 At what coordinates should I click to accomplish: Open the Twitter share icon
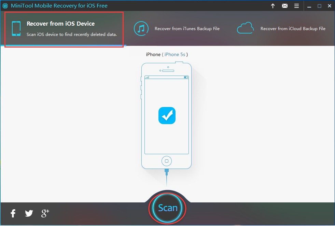(x=29, y=213)
